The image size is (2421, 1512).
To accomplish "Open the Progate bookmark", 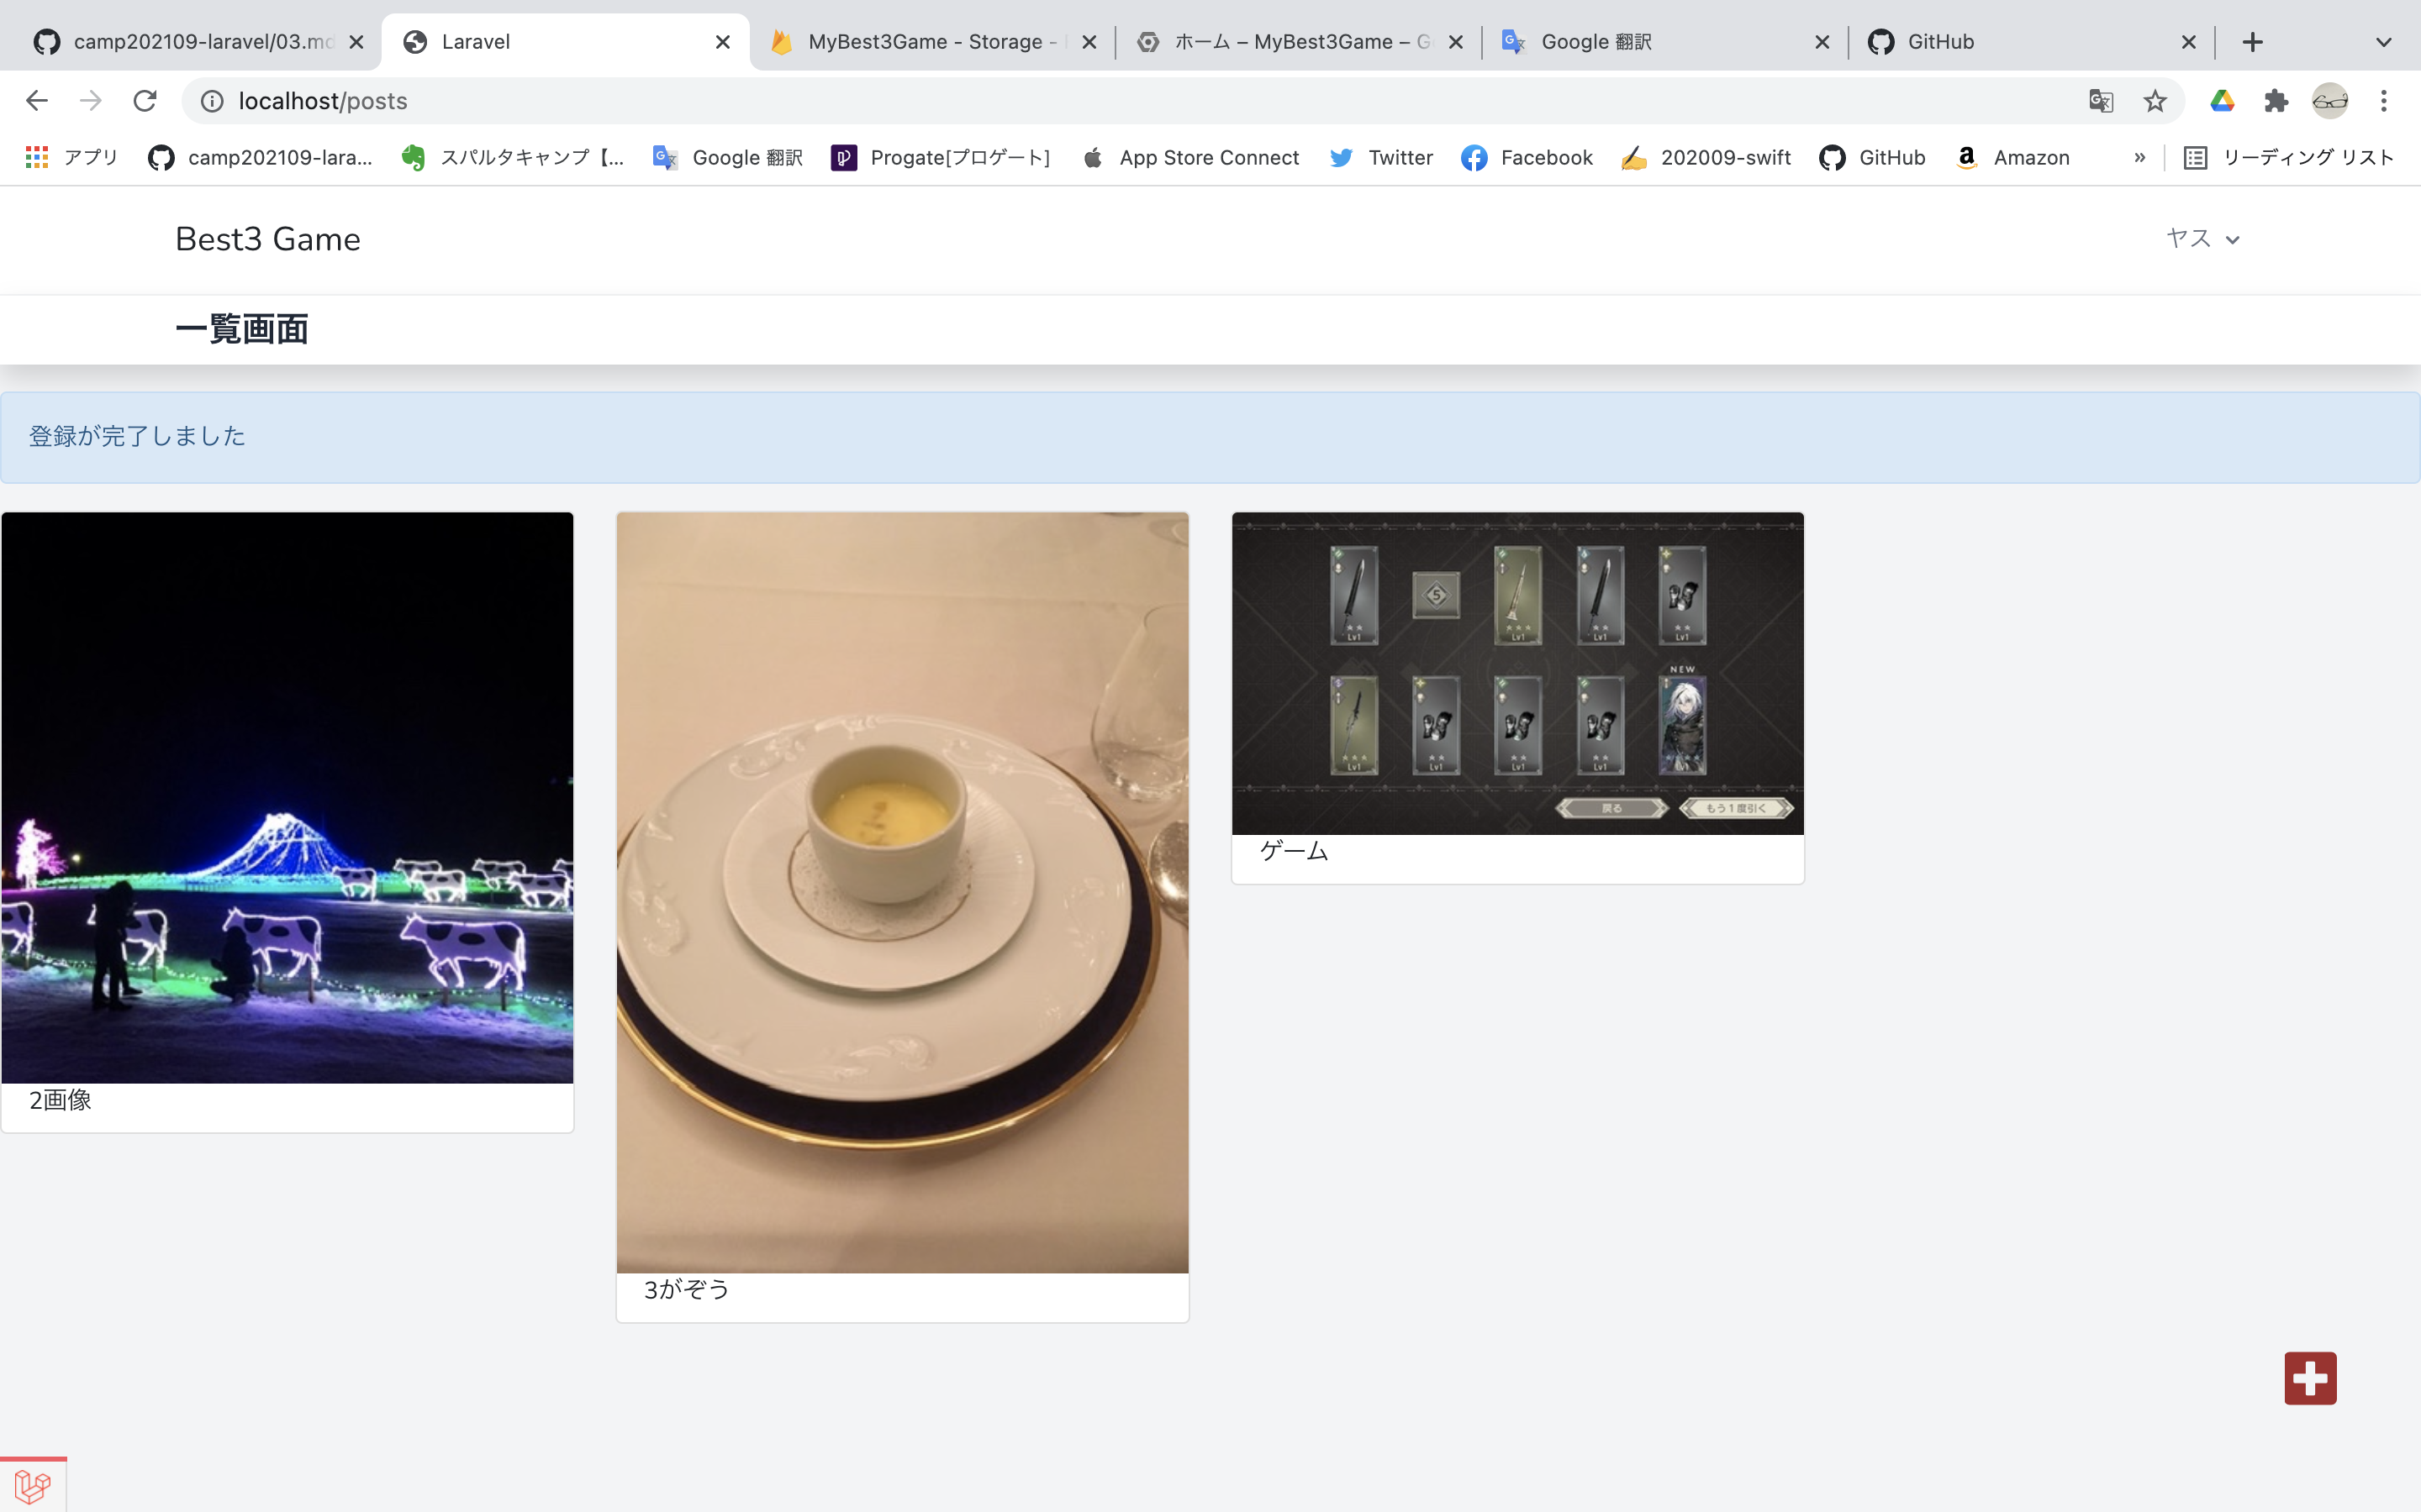I will point(941,157).
